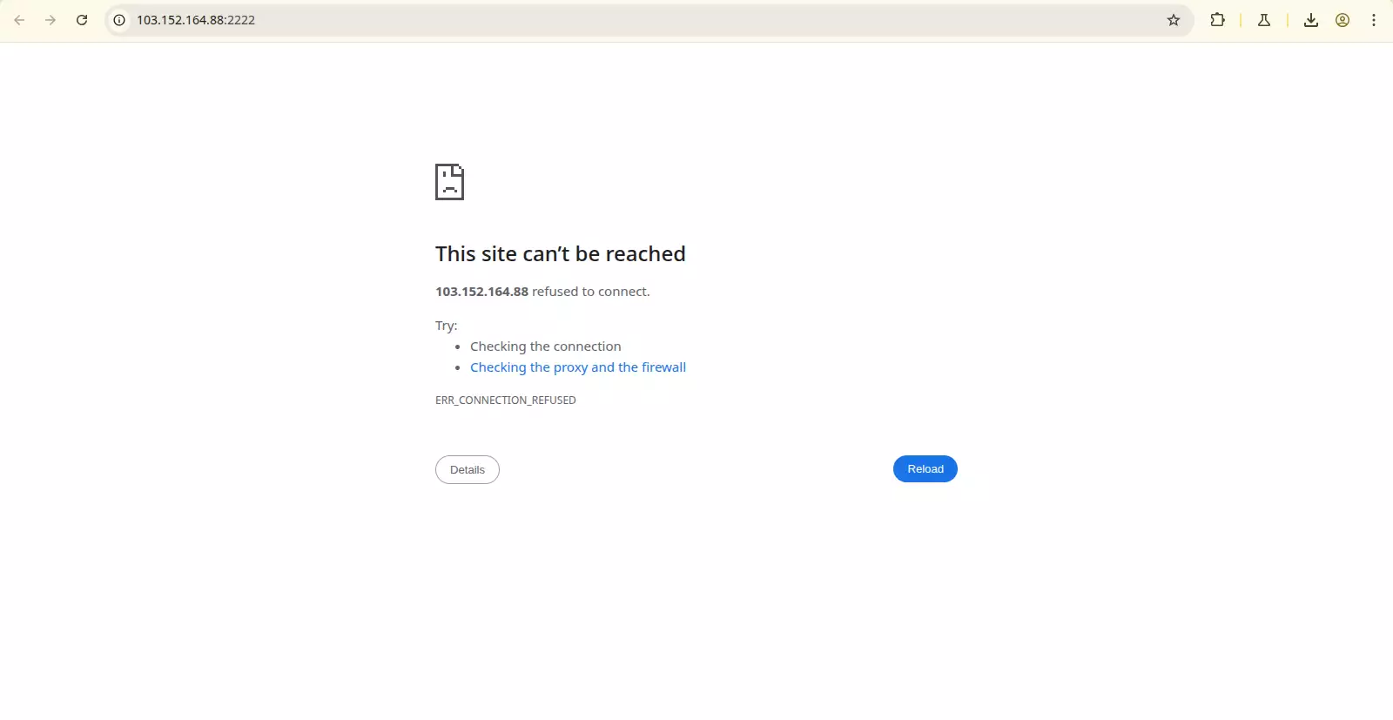This screenshot has height=720, width=1393.
Task: Click the bold 103.152.164.88 text in message
Action: coord(481,292)
